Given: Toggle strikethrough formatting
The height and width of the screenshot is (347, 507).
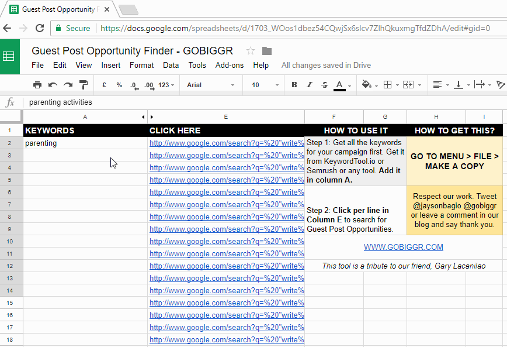Looking at the screenshot, I should pyautogui.click(x=325, y=85).
